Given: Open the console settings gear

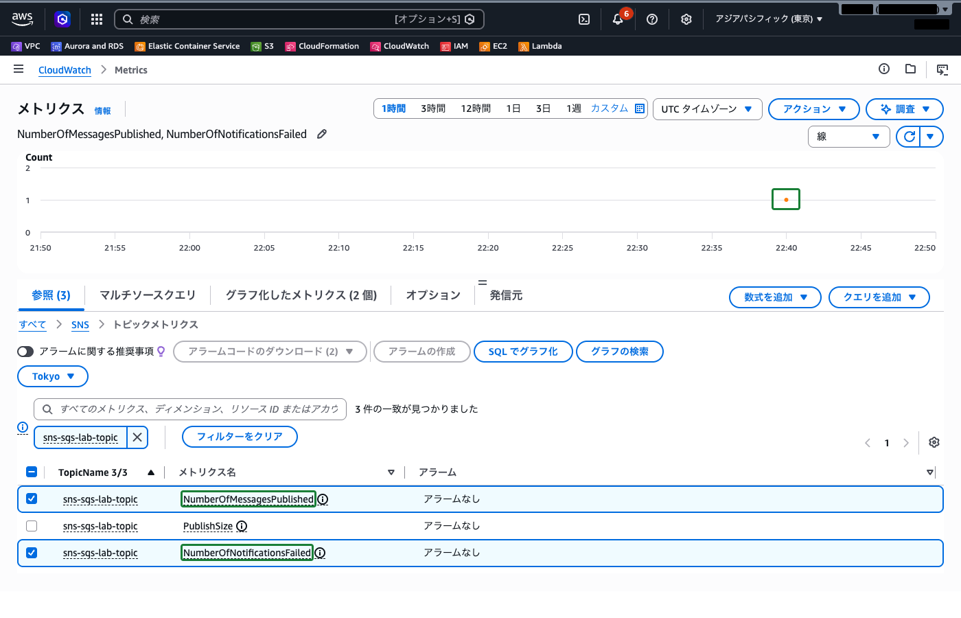Looking at the screenshot, I should click(x=686, y=19).
